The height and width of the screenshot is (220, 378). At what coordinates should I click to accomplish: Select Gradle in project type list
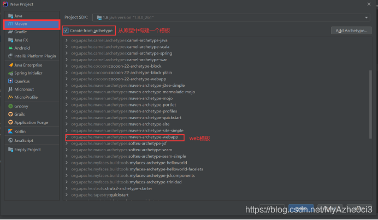[21, 32]
